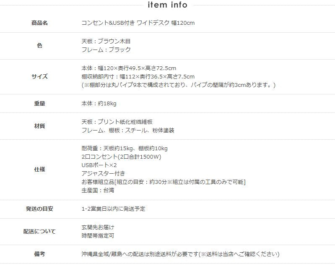
Task: Click the 天板：ブラウン木目 color line
Action: [106, 42]
